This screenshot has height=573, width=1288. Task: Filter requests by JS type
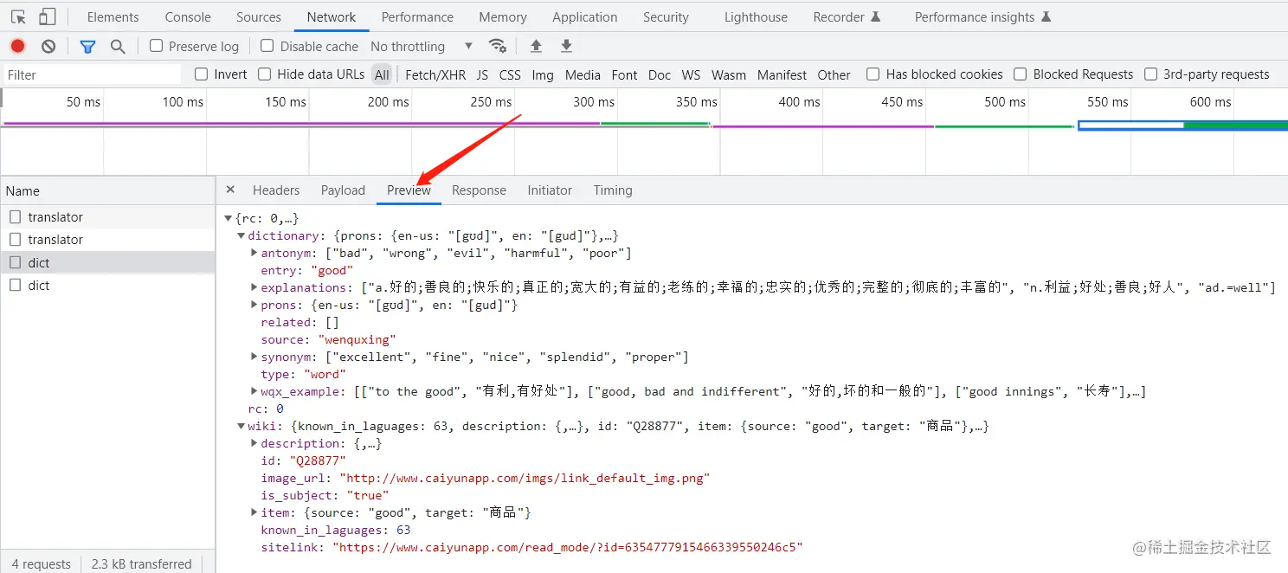(x=482, y=75)
